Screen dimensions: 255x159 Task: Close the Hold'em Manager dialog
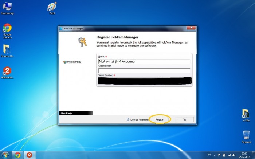(191, 28)
